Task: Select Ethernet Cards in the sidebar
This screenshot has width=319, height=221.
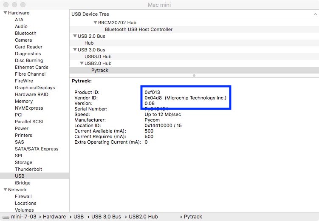Action: 31,67
